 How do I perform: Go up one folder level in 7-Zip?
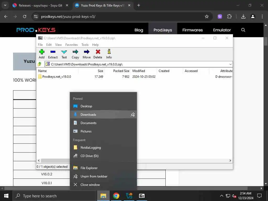click(x=40, y=64)
